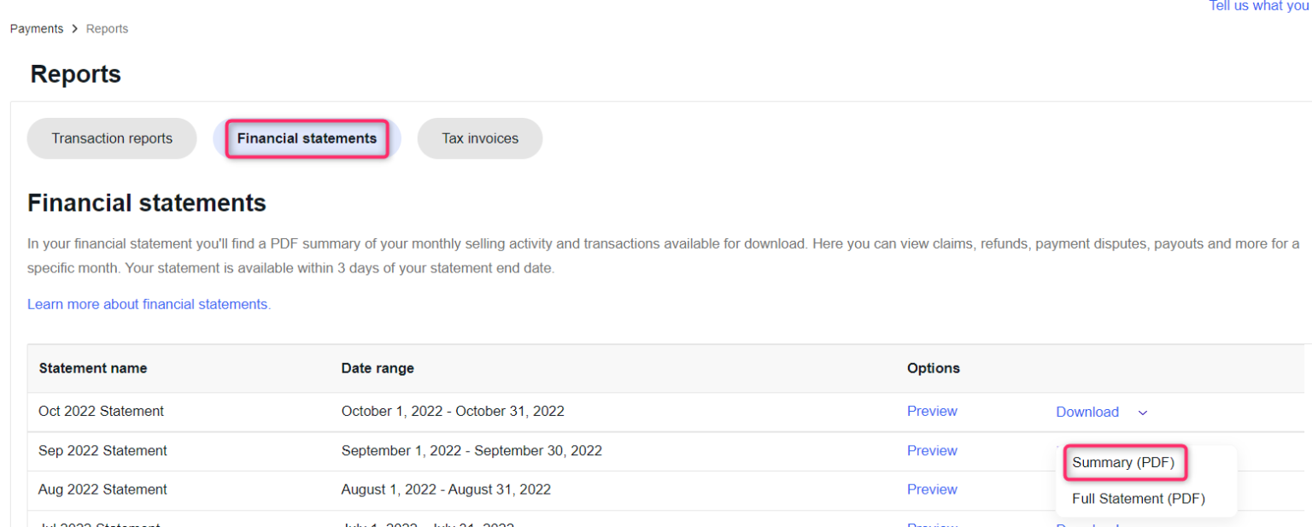Viewport: 1312px width, 527px height.
Task: Preview the Oct 2022 Statement
Action: pos(932,411)
